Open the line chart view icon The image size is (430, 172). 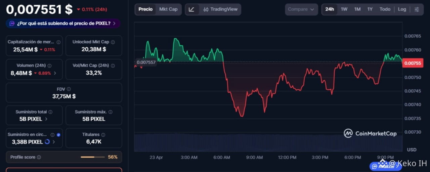click(191, 9)
